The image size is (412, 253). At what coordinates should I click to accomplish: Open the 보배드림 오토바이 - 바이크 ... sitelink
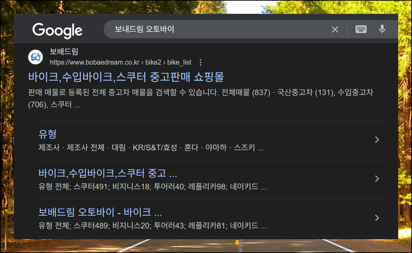coord(100,212)
